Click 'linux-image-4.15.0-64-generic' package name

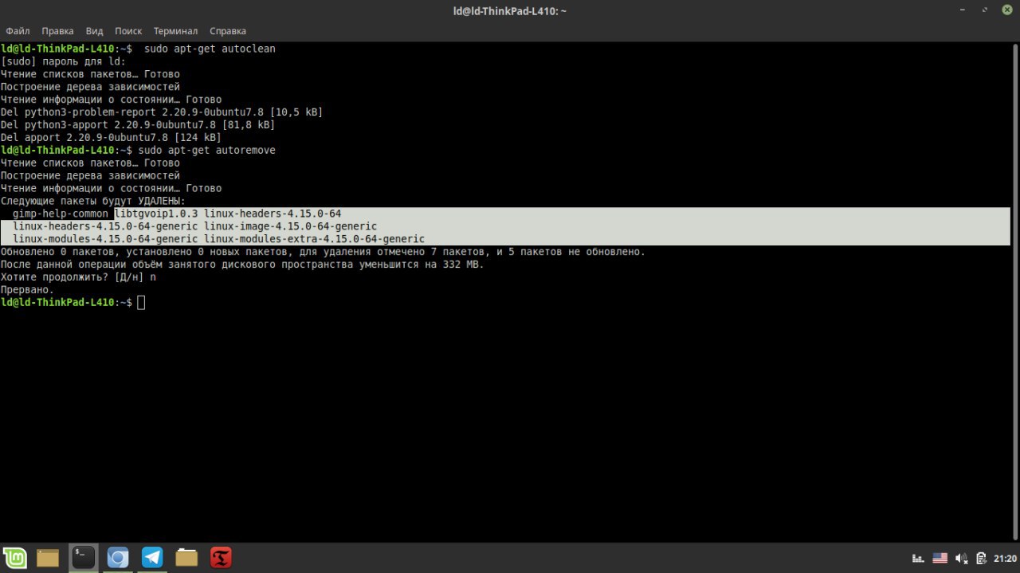pos(291,226)
